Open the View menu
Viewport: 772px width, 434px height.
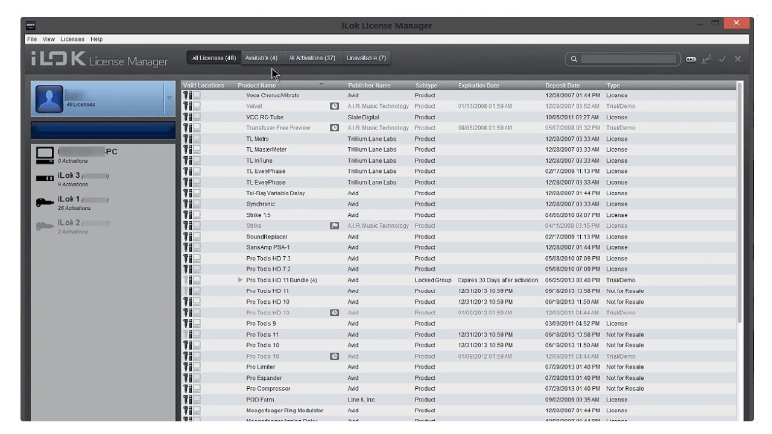pyautogui.click(x=49, y=39)
